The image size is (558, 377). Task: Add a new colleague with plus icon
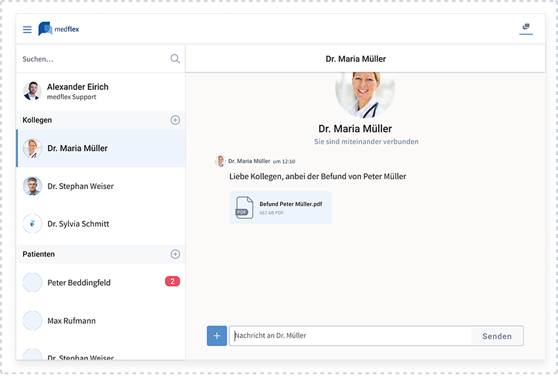click(175, 120)
